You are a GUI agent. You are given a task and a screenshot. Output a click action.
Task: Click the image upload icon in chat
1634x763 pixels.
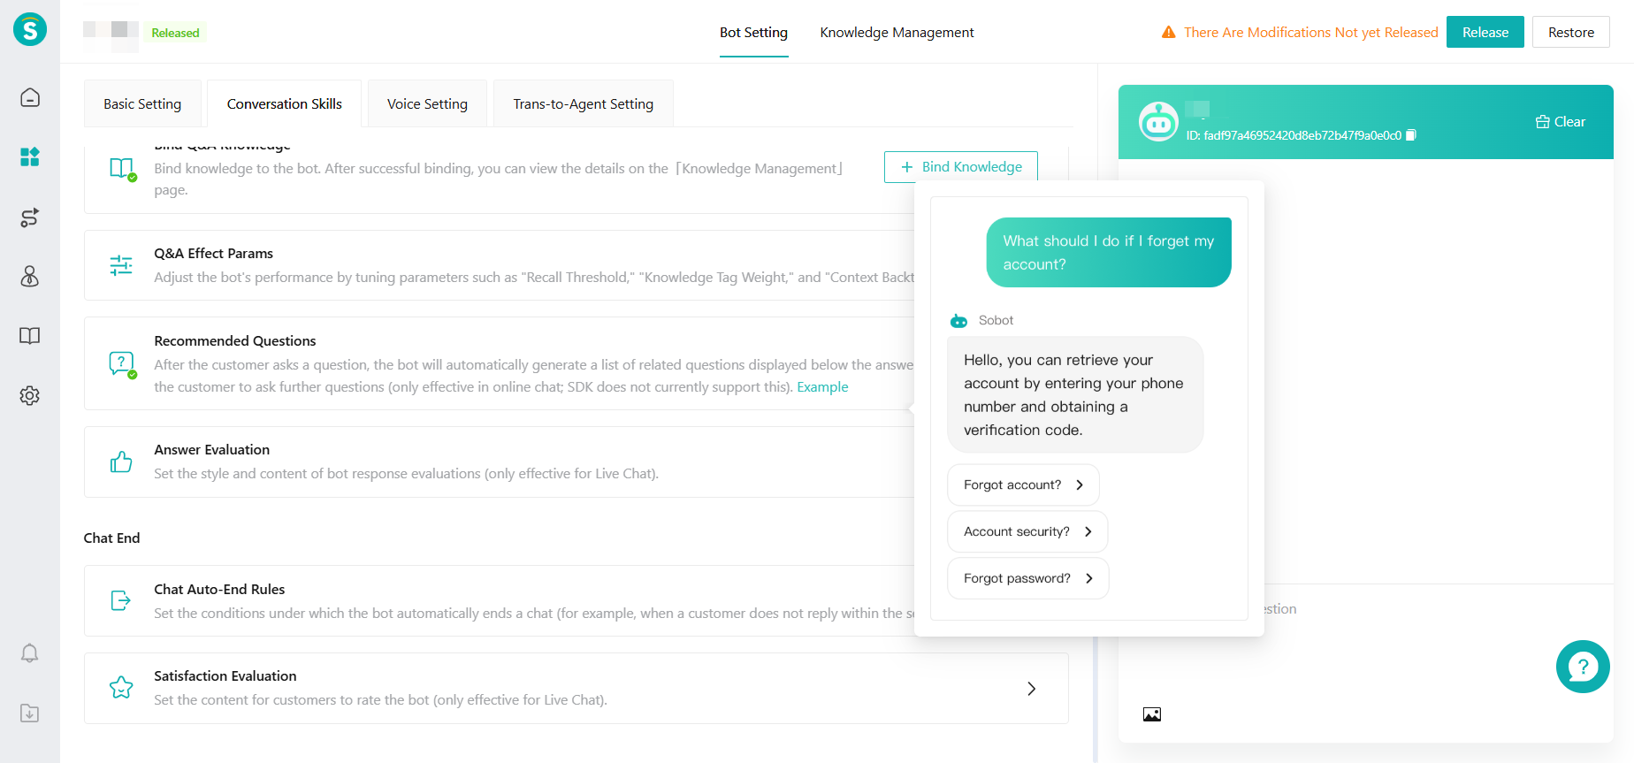coord(1151,714)
